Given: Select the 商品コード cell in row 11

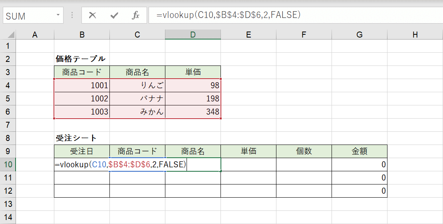Looking at the screenshot, I should click(x=137, y=178).
